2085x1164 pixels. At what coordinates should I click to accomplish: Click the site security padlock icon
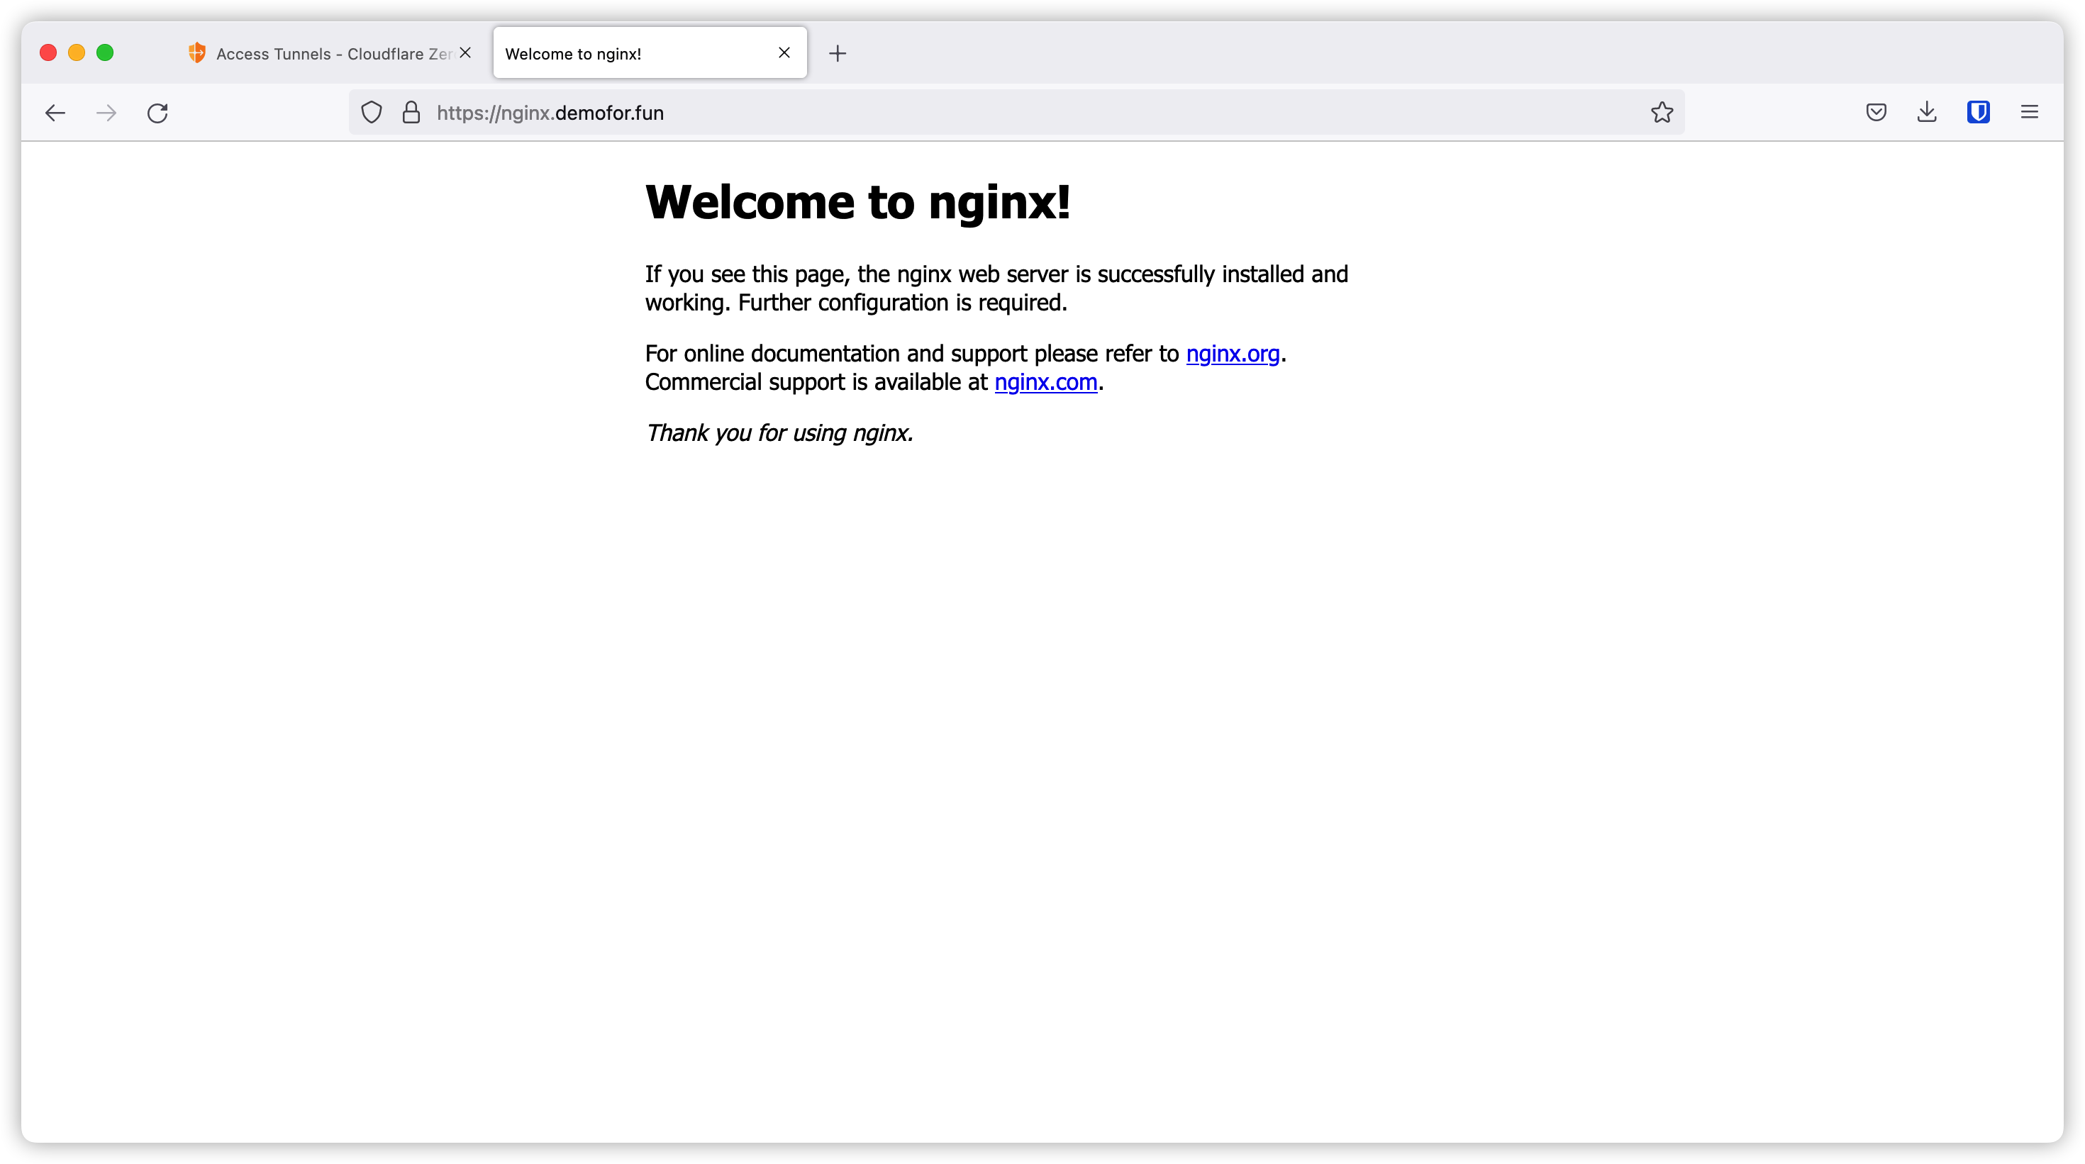[411, 113]
